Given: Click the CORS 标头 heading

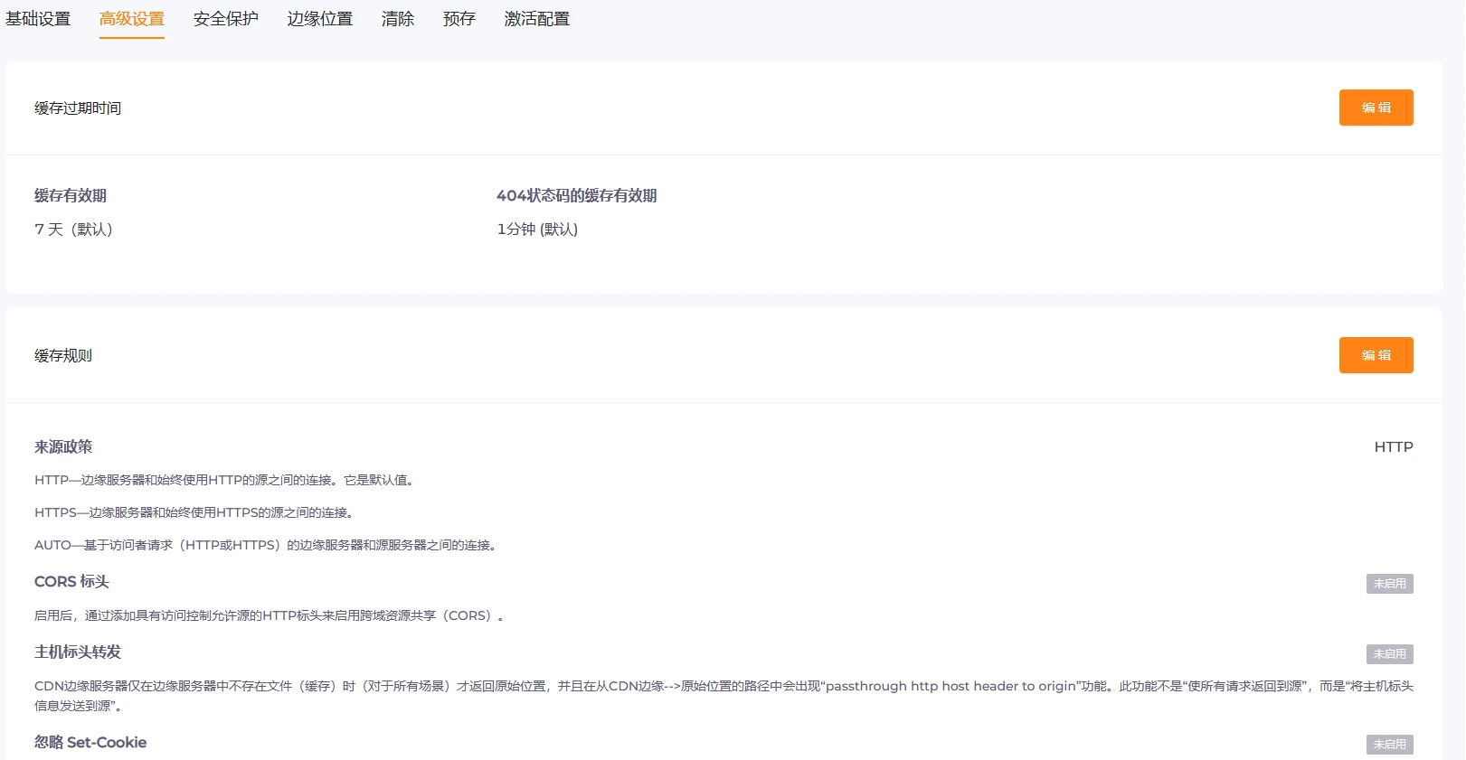Looking at the screenshot, I should (x=71, y=582).
